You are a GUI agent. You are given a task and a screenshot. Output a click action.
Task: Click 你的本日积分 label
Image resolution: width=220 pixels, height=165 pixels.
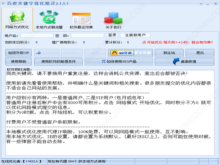pos(17,42)
